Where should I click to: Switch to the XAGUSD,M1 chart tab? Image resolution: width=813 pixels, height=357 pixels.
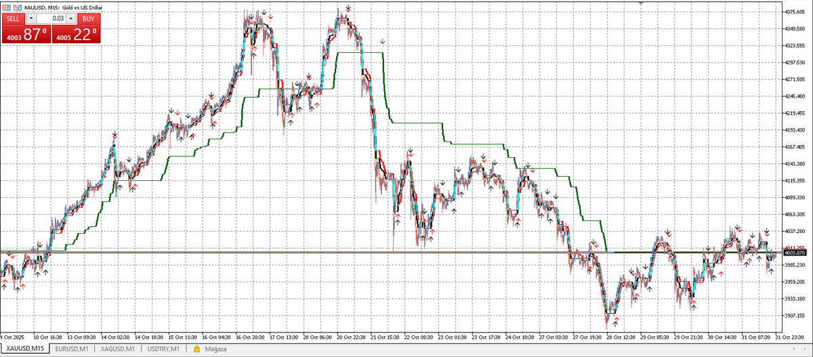pos(117,348)
